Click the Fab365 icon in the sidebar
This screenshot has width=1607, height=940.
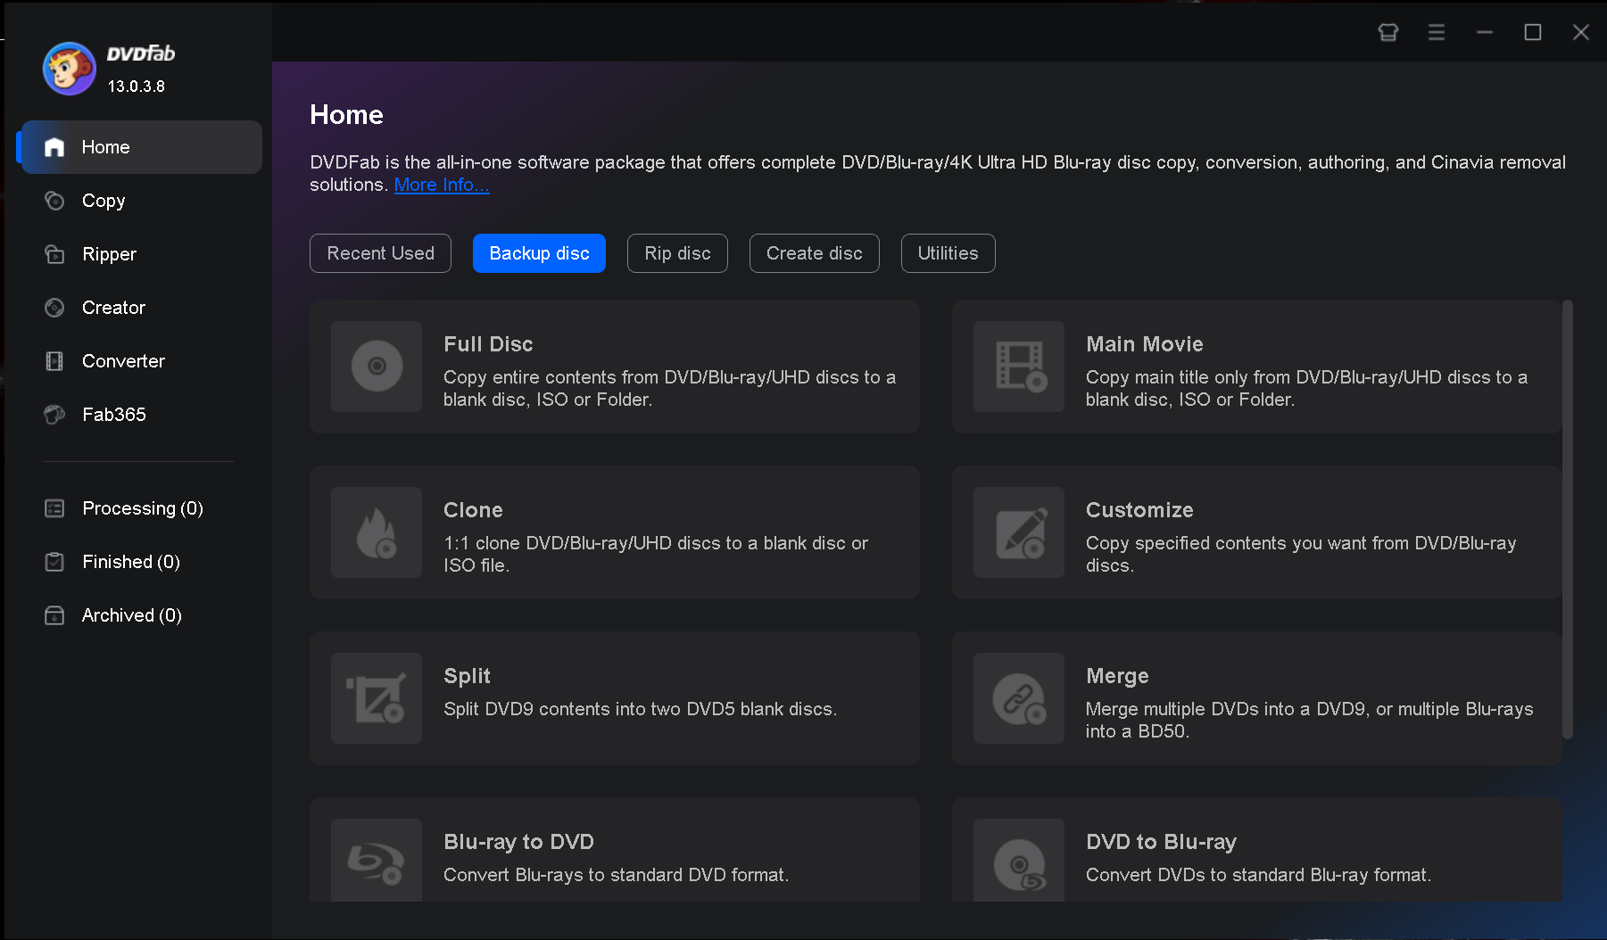(x=54, y=415)
